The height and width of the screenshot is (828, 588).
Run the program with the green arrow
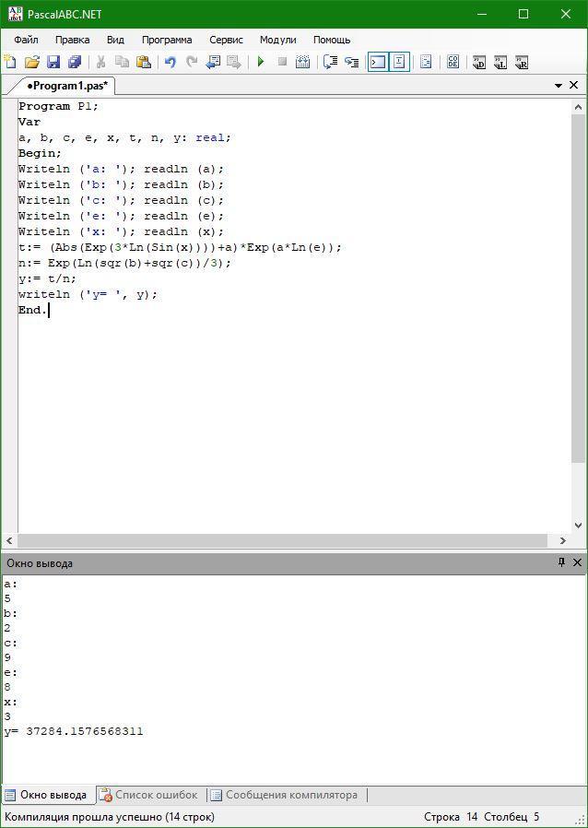(260, 62)
